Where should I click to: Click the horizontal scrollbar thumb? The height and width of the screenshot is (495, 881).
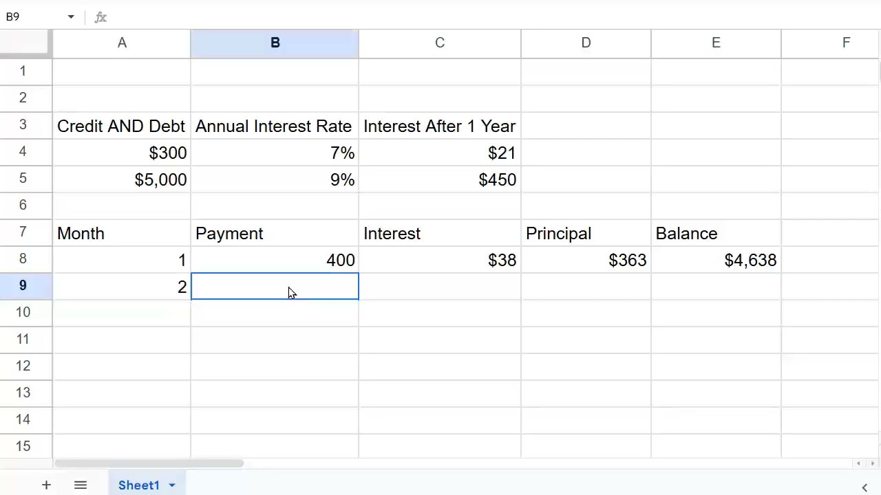click(x=149, y=463)
